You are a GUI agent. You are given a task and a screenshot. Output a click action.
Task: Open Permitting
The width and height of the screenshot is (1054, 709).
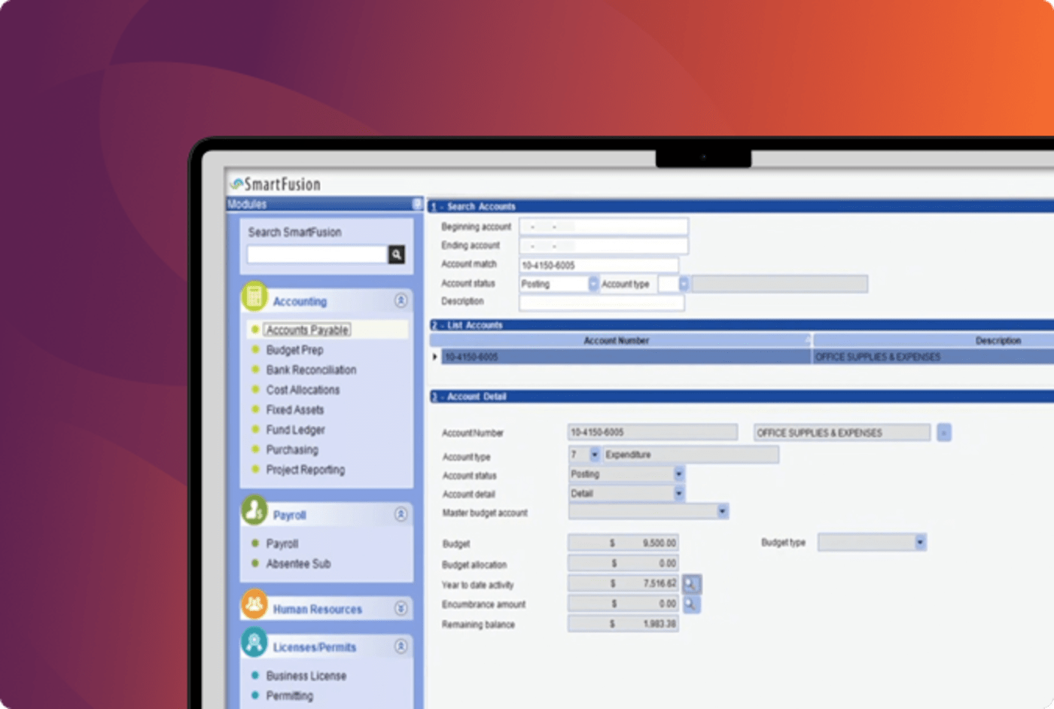[289, 695]
